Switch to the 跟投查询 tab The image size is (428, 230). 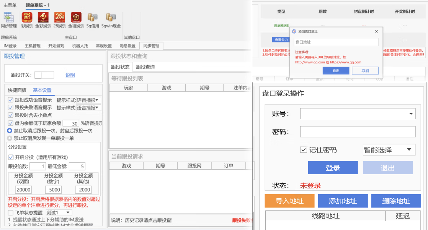click(145, 67)
